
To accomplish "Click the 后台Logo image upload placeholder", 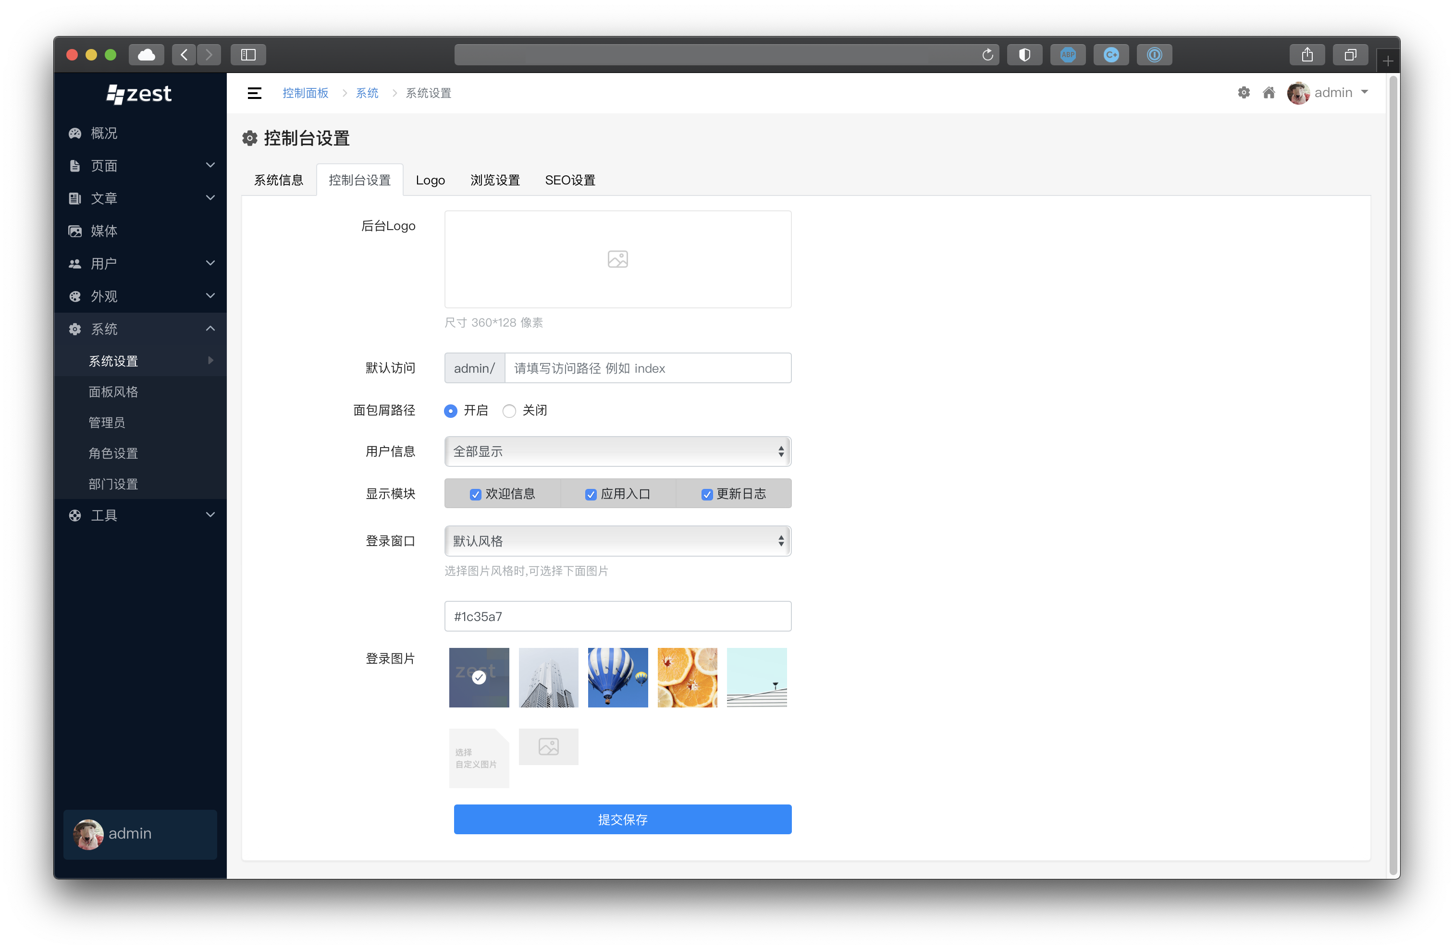I will [617, 259].
